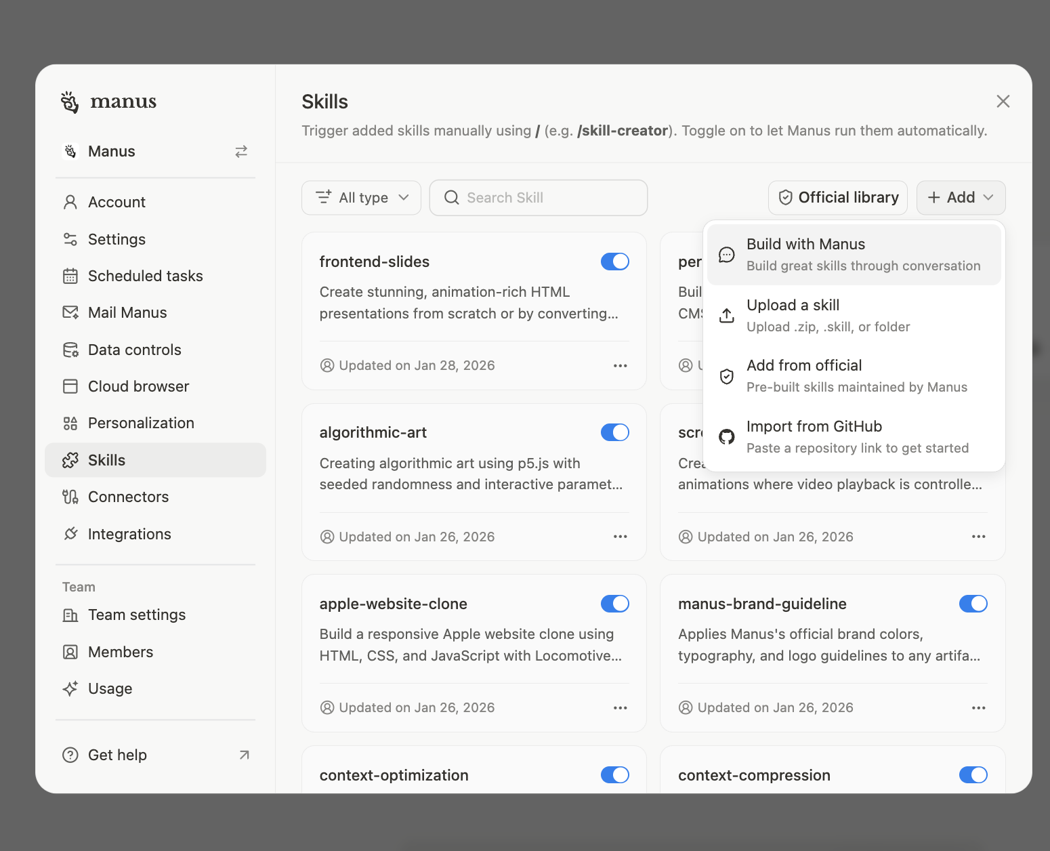Image resolution: width=1050 pixels, height=851 pixels.
Task: Click the apple-website-clone card title
Action: pos(394,604)
